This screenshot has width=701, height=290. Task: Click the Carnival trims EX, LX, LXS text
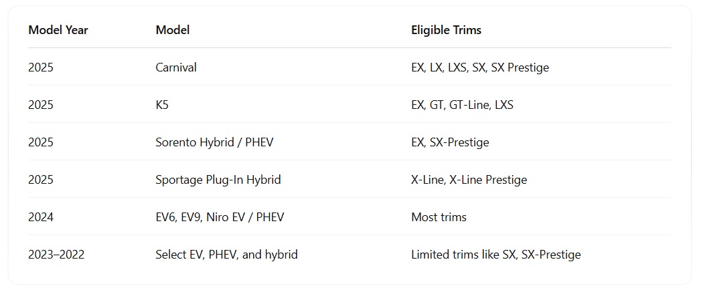pos(479,67)
